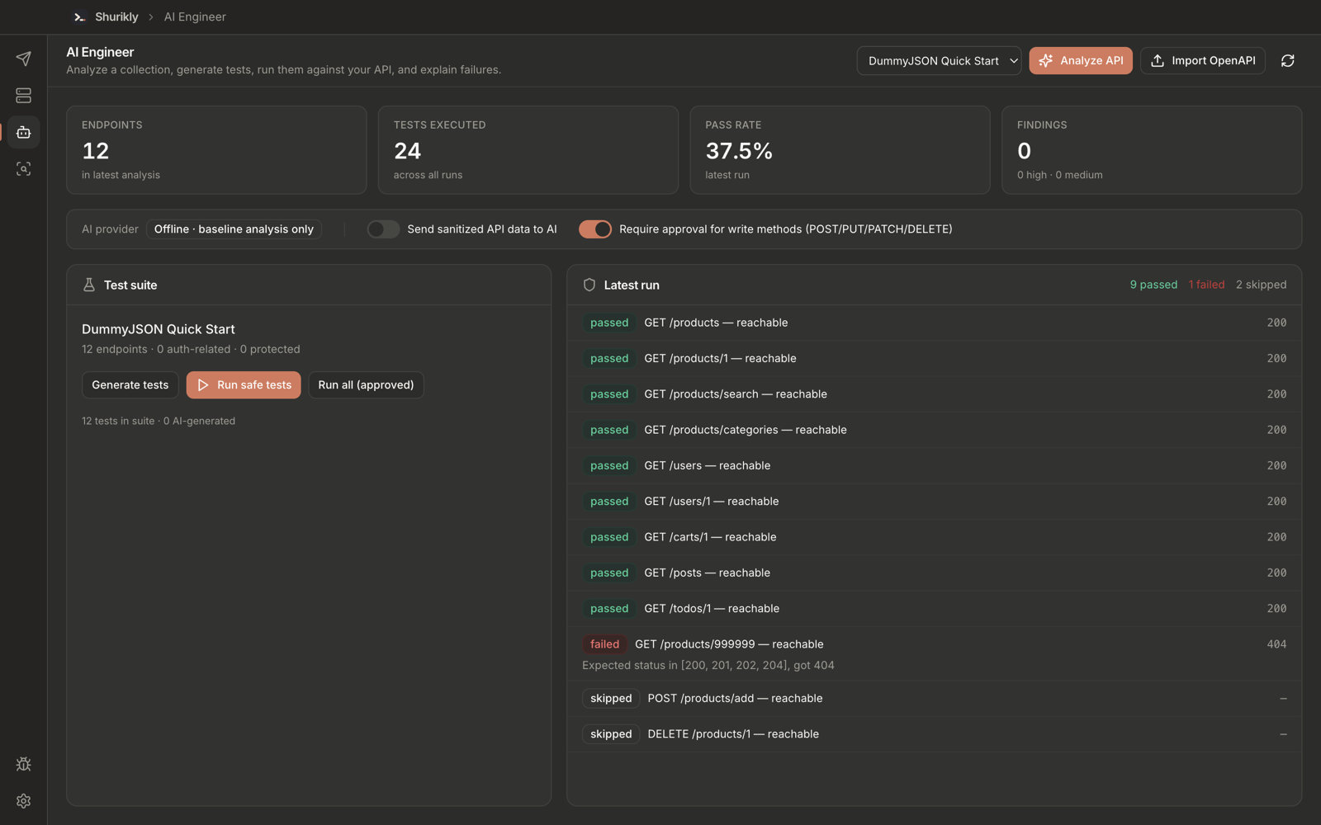
Task: Open the requests paper-plane sidebar icon
Action: [x=23, y=59]
